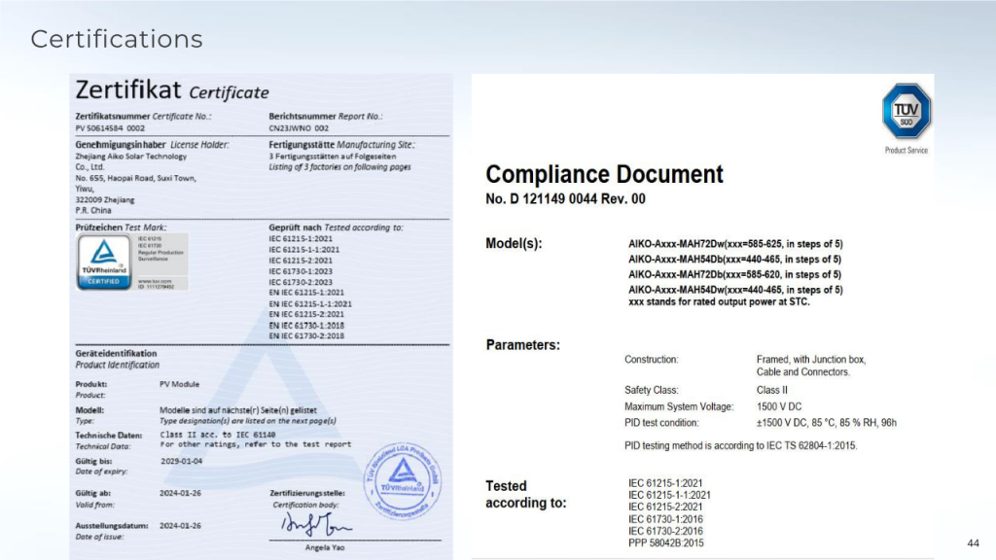This screenshot has width=996, height=560.
Task: Click the 'Parameters:' heading
Action: 523,345
